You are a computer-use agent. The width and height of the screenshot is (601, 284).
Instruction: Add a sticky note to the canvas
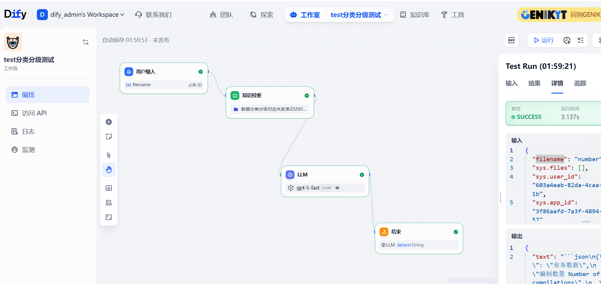pyautogui.click(x=109, y=137)
